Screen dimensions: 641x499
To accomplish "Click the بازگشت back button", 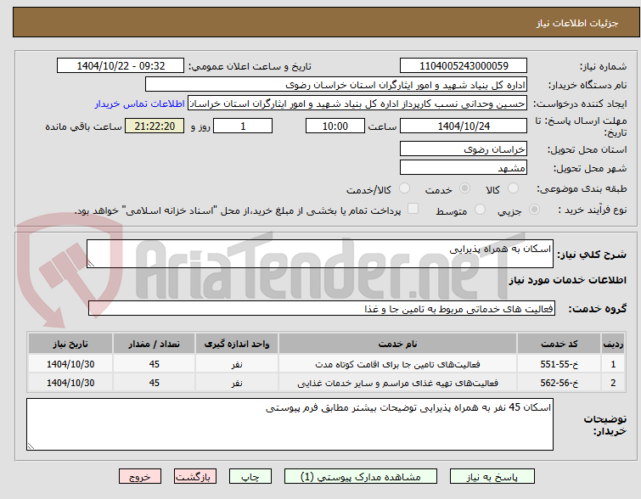I will point(195,477).
